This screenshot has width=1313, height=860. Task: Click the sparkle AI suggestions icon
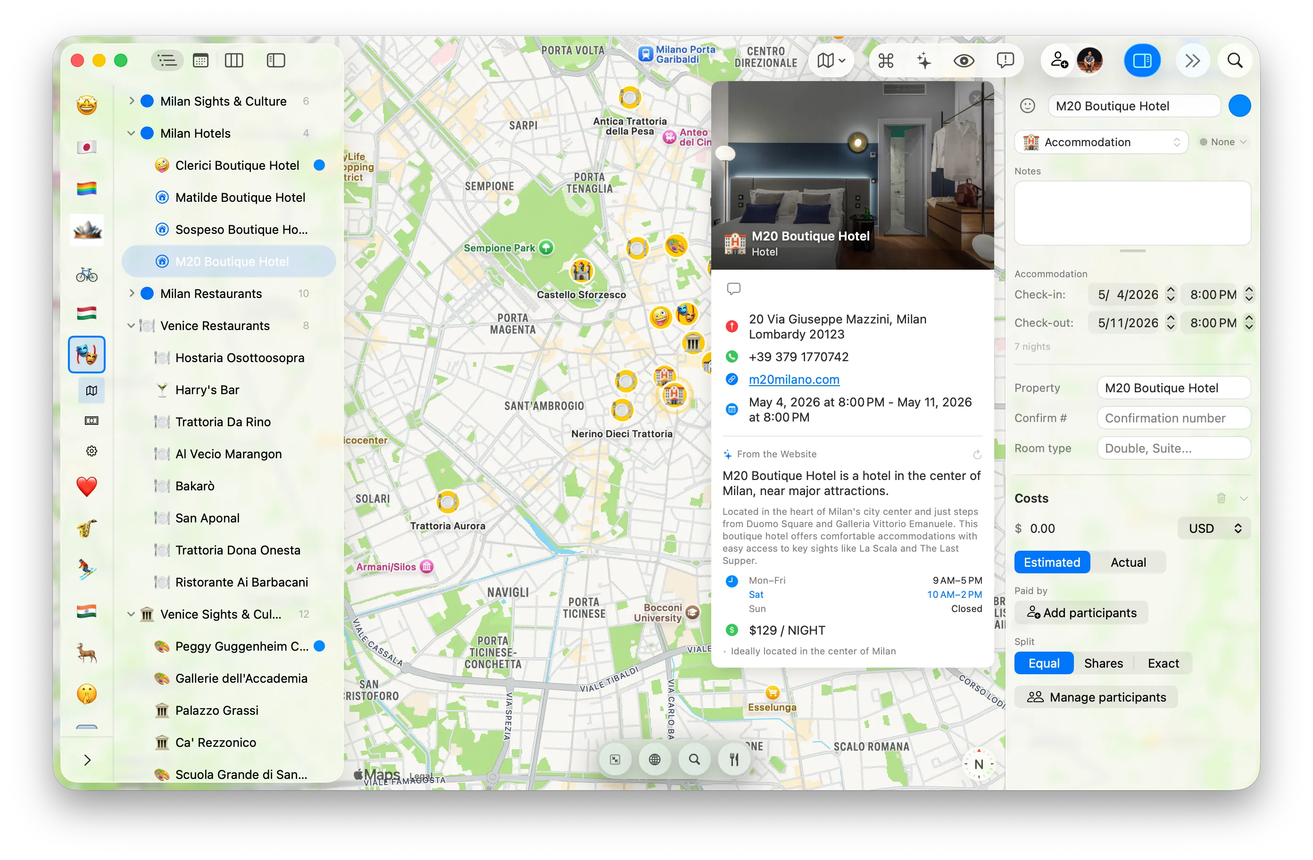[x=924, y=60]
